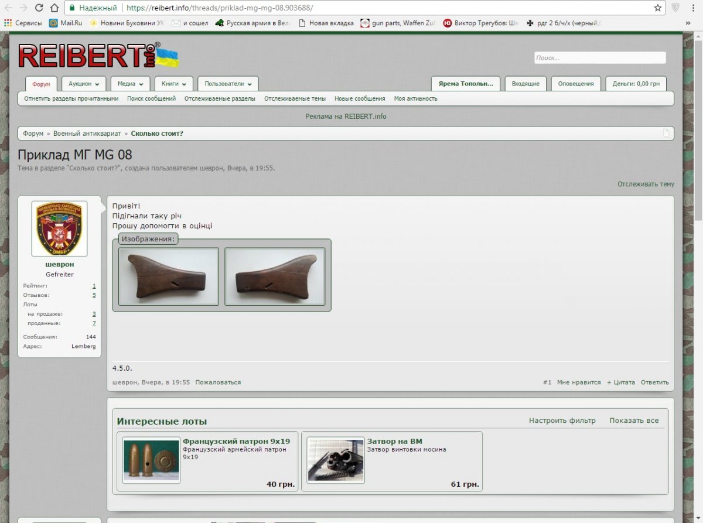The height and width of the screenshot is (523, 703).
Task: Open the Входящие inbox tab
Action: coord(525,84)
